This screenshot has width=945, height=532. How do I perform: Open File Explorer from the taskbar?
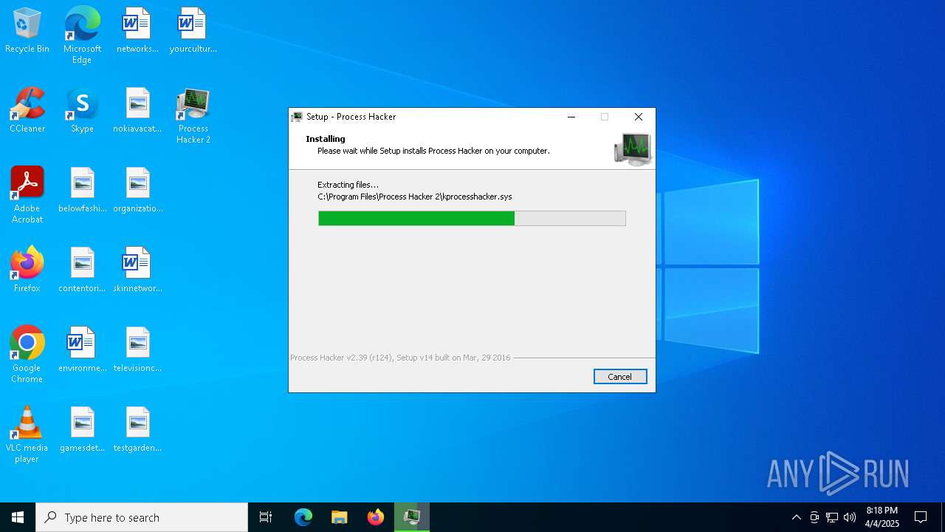[340, 517]
